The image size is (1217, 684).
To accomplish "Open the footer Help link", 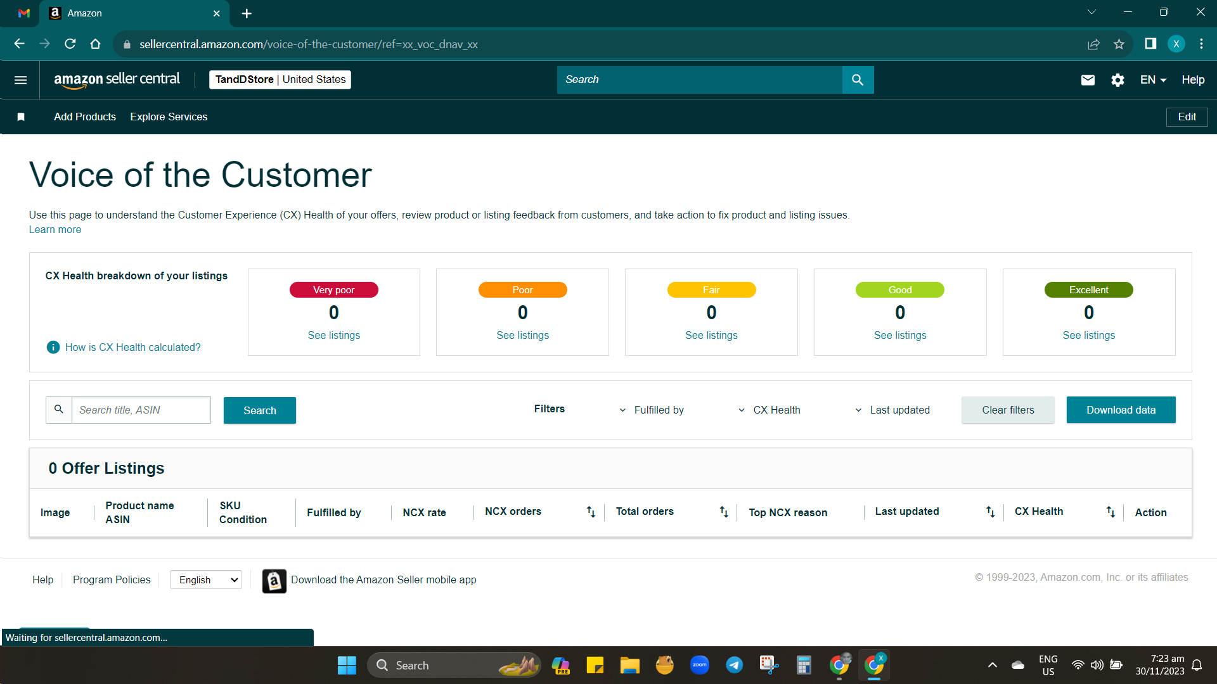I will pyautogui.click(x=43, y=579).
